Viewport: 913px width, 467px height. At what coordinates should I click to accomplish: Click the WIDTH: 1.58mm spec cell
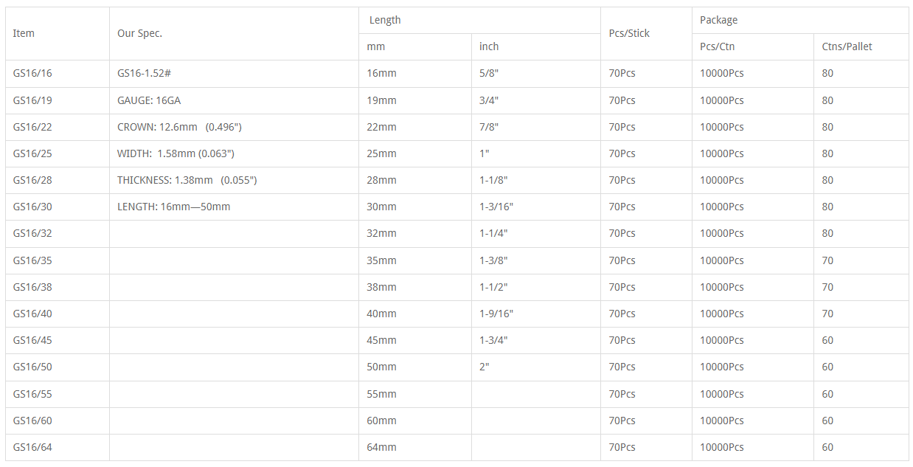point(235,153)
